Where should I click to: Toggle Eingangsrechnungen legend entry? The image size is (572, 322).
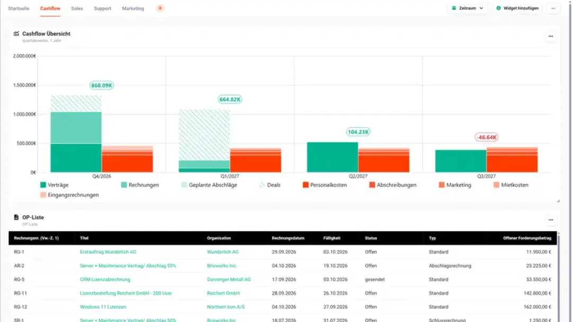(x=69, y=195)
